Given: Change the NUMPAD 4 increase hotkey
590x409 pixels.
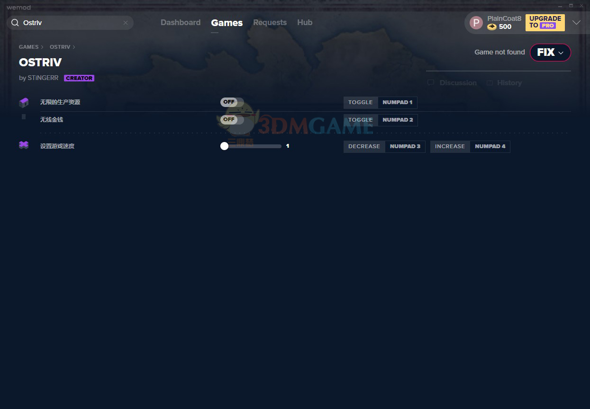Looking at the screenshot, I should click(x=490, y=146).
